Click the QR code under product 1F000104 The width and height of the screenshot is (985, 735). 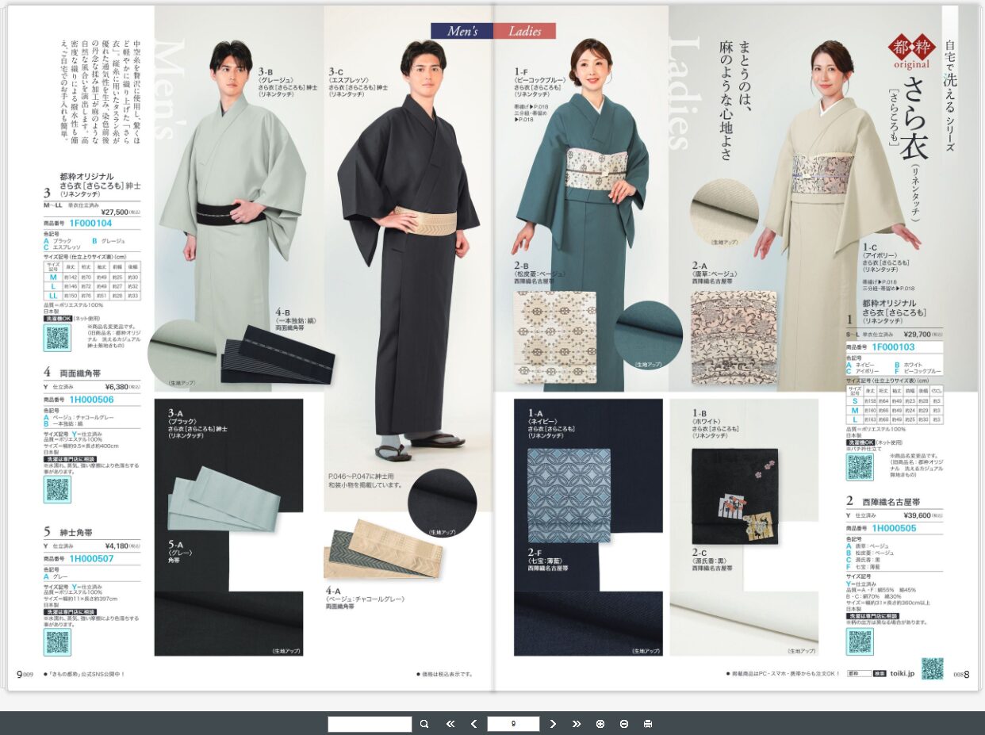pyautogui.click(x=57, y=337)
